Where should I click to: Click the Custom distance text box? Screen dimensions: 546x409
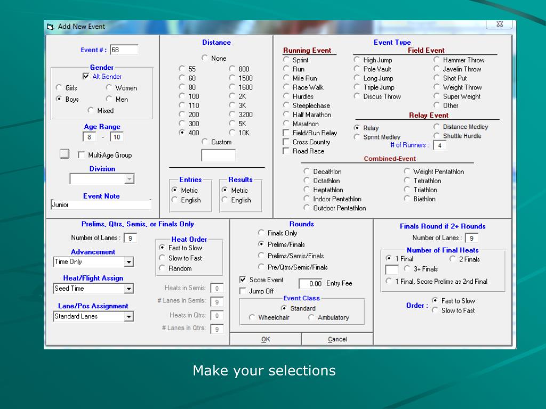(x=218, y=155)
